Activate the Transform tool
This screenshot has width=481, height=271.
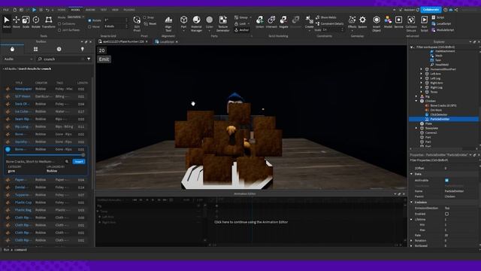point(48,22)
